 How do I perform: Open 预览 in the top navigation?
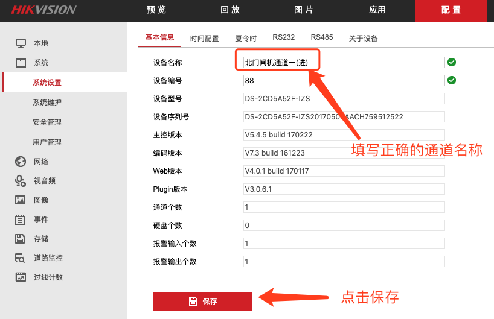point(156,10)
